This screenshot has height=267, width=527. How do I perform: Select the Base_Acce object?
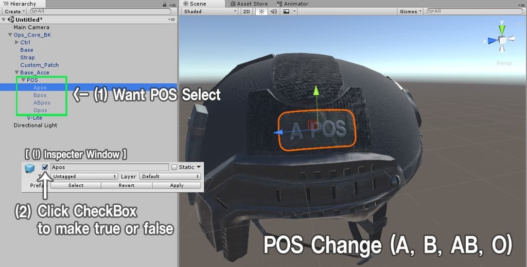click(34, 73)
